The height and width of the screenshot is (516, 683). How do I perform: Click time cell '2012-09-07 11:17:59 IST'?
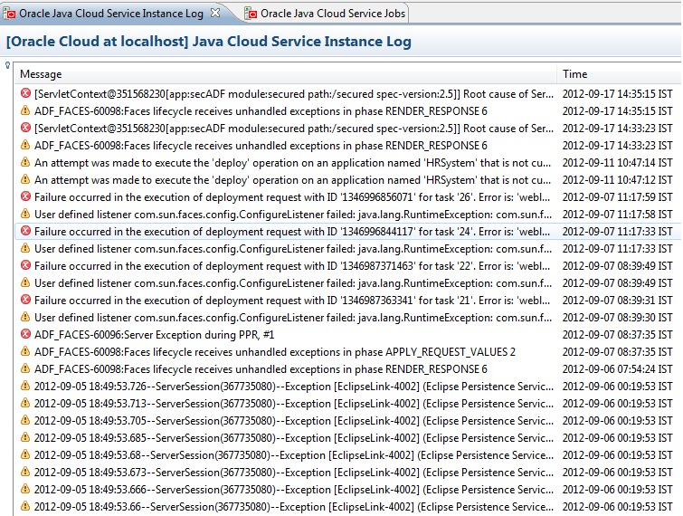pos(617,197)
